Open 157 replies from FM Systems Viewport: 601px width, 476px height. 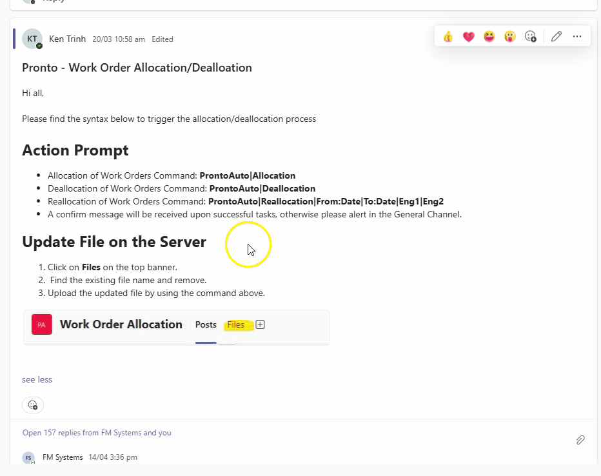(97, 433)
